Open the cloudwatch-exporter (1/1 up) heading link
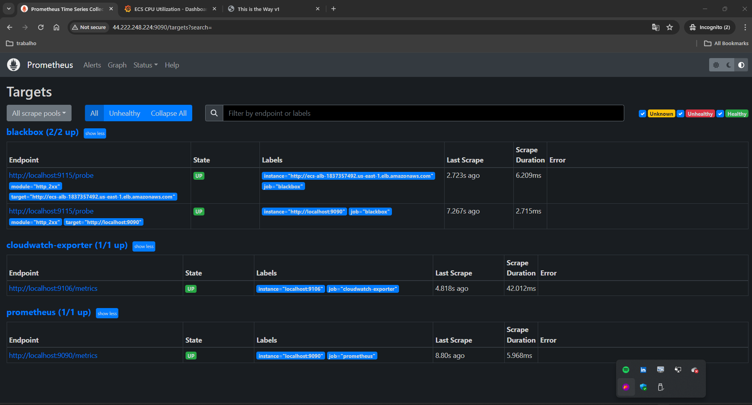This screenshot has height=405, width=752. point(67,245)
